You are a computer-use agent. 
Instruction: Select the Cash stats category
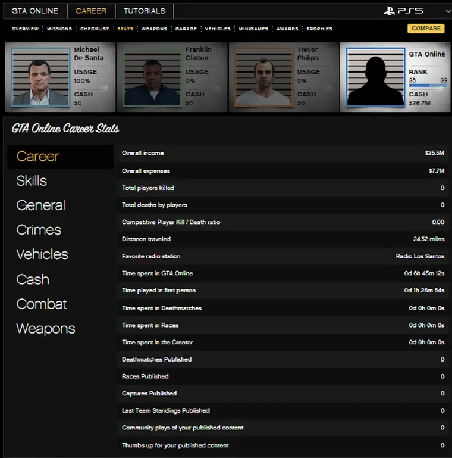(x=33, y=279)
